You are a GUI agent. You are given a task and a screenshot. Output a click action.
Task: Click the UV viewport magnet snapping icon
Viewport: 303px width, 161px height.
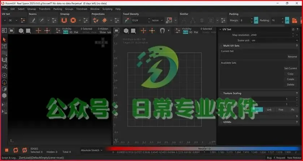coord(162,31)
